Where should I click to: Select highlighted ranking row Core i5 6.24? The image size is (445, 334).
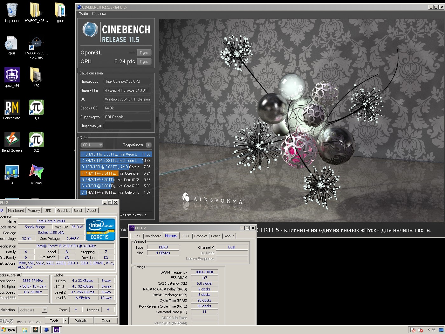pos(116,173)
